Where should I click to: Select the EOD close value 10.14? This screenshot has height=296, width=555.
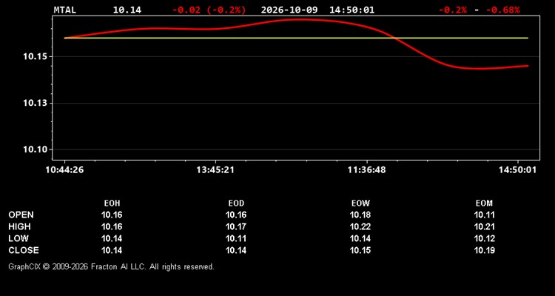click(x=236, y=250)
